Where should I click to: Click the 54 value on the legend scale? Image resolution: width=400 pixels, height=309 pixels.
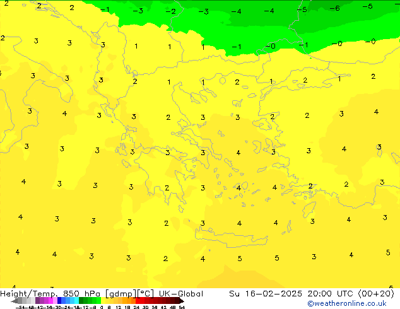pos(182,307)
